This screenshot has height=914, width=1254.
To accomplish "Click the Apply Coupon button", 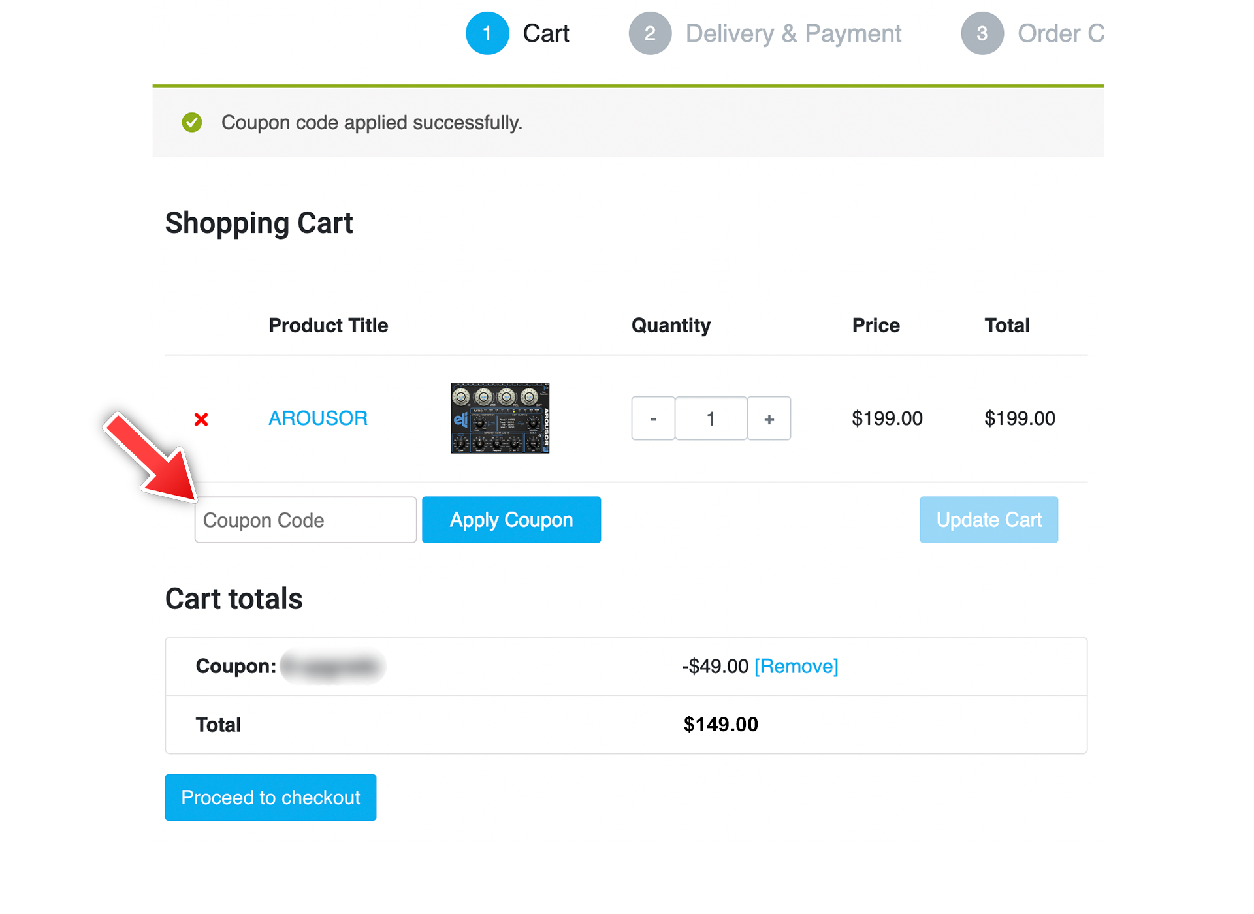I will click(x=512, y=519).
